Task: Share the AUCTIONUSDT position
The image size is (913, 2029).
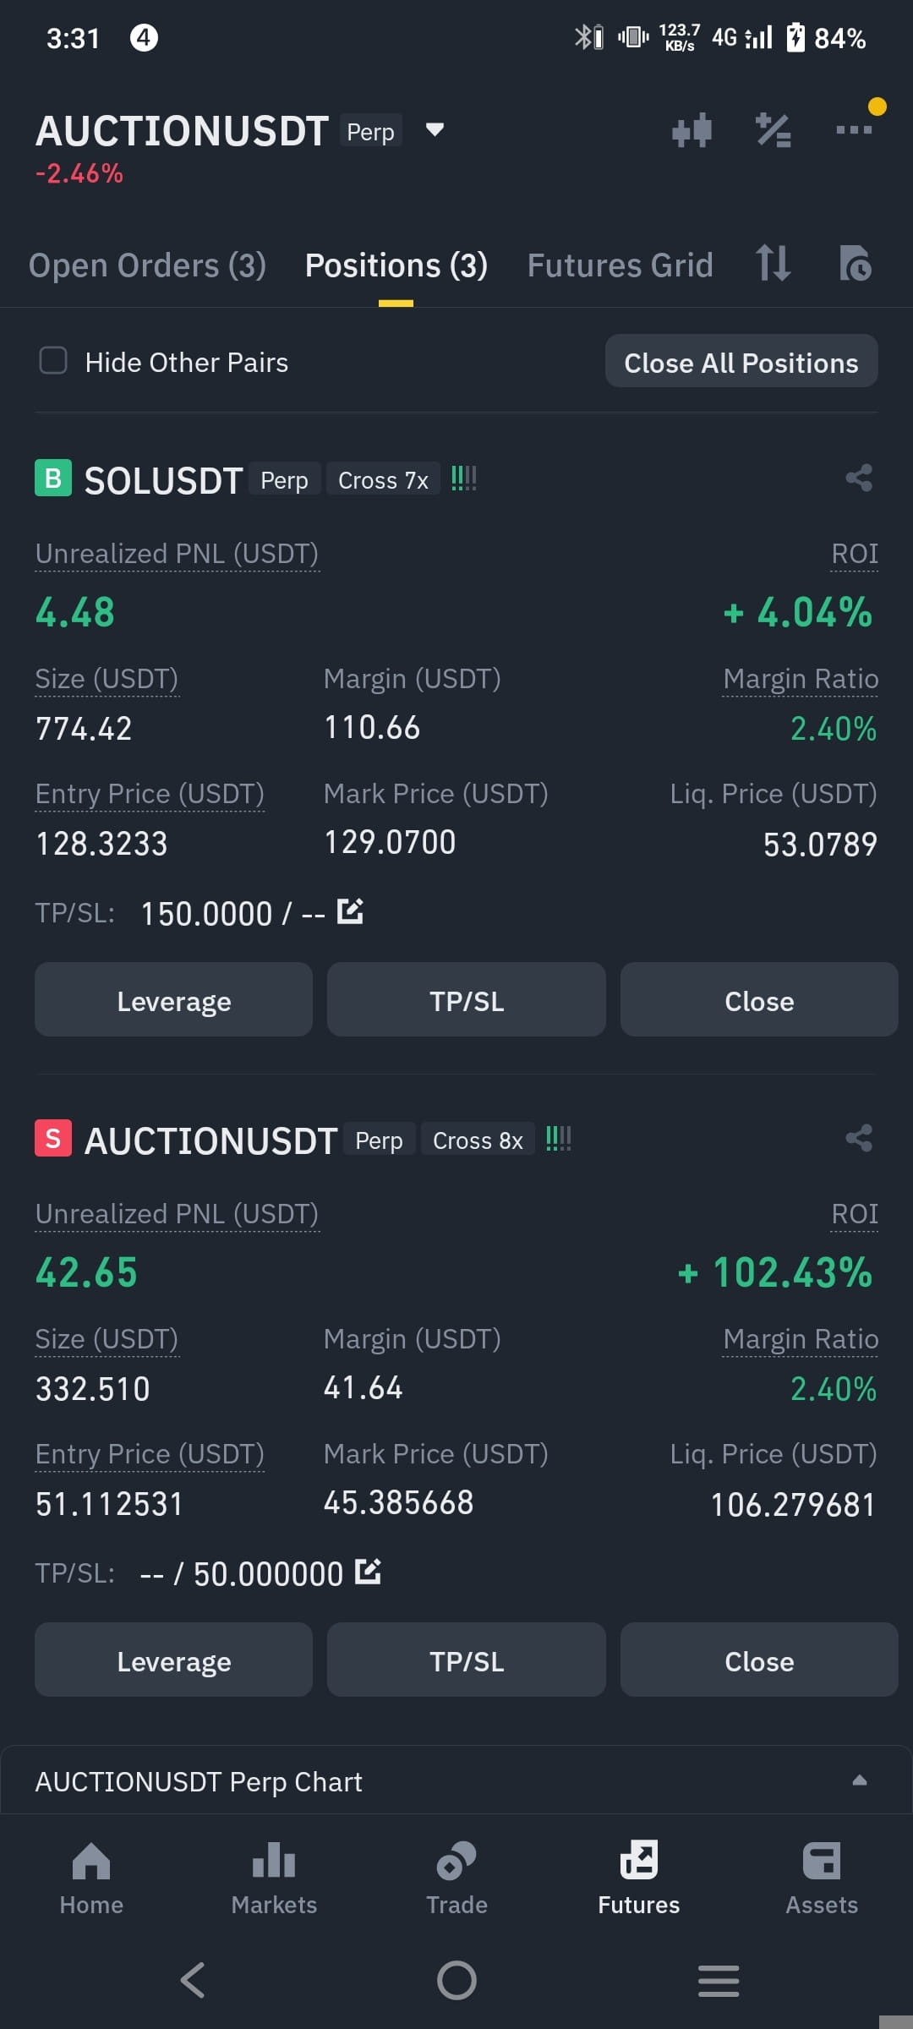Action: 859,1138
